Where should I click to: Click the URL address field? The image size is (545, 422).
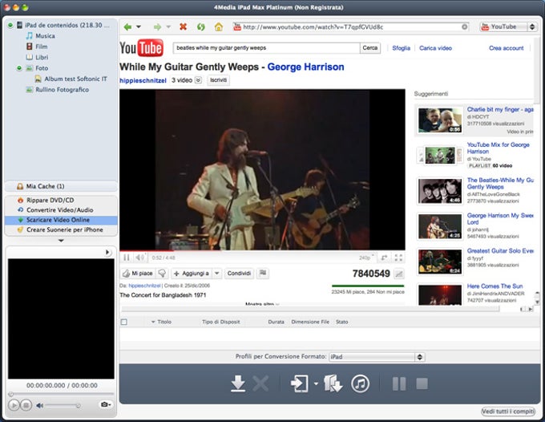pyautogui.click(x=350, y=26)
